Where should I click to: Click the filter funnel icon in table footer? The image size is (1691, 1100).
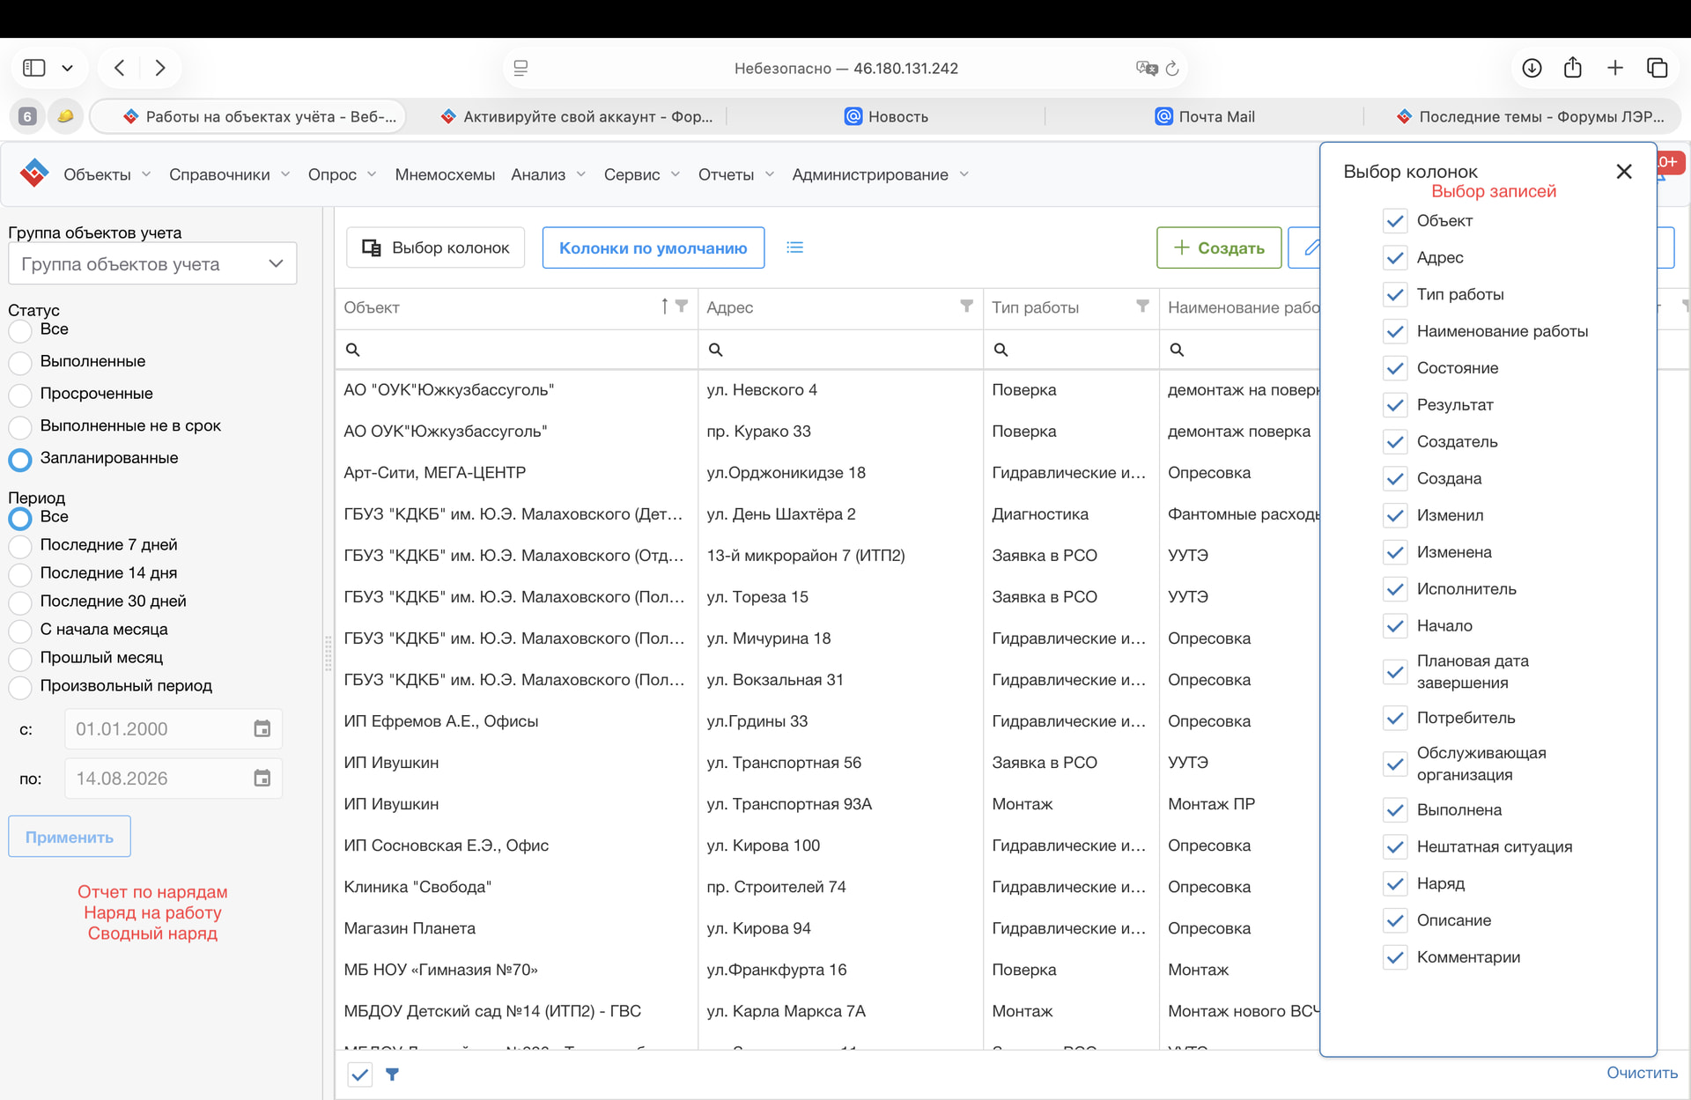[x=393, y=1074]
